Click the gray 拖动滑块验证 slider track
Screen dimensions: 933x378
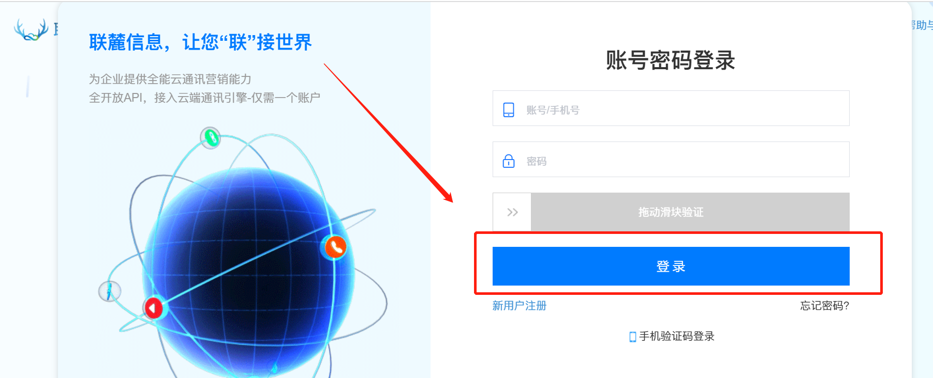pos(690,212)
